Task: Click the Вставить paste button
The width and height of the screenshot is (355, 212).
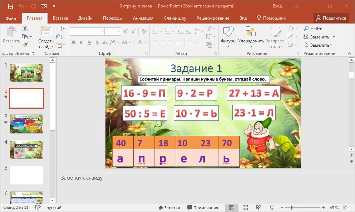Action: (11, 37)
